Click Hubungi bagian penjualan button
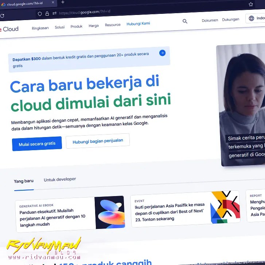The height and width of the screenshot is (265, 265). pyautogui.click(x=98, y=141)
